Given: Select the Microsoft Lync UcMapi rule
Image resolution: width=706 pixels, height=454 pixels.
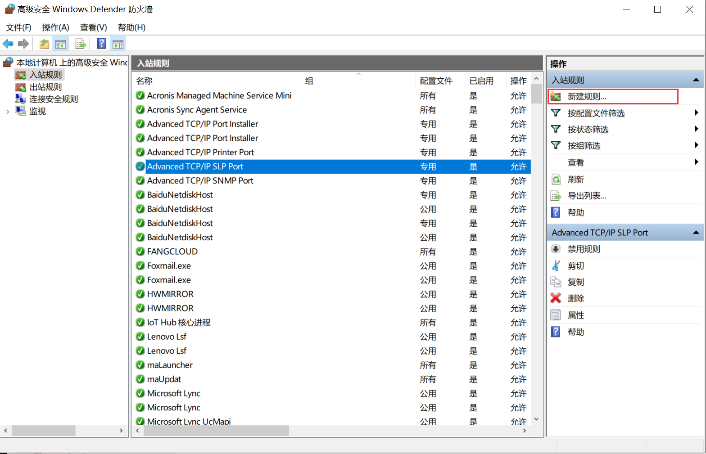Looking at the screenshot, I should coord(189,421).
